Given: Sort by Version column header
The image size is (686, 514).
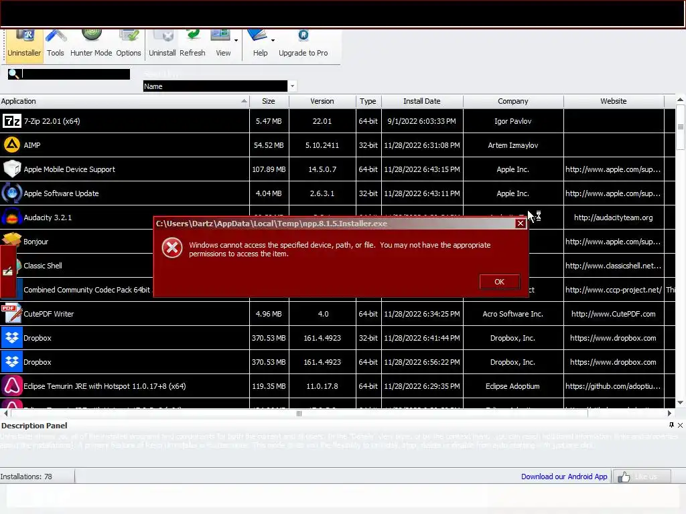Looking at the screenshot, I should pos(322,101).
